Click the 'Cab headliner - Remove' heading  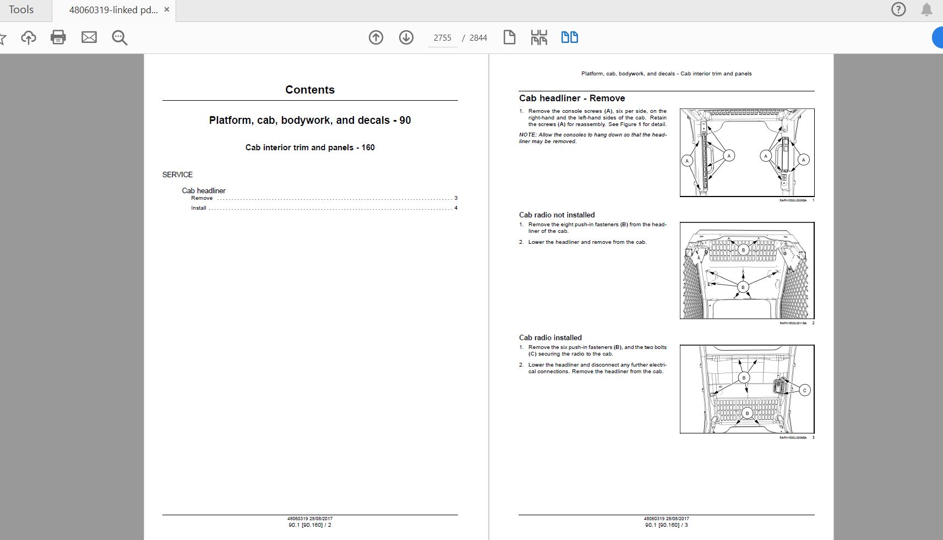pyautogui.click(x=572, y=98)
